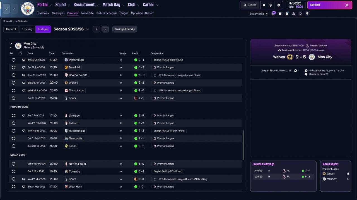Image resolution: width=357 pixels, height=200 pixels.
Task: Open the Match Day top menu
Action: tap(111, 5)
